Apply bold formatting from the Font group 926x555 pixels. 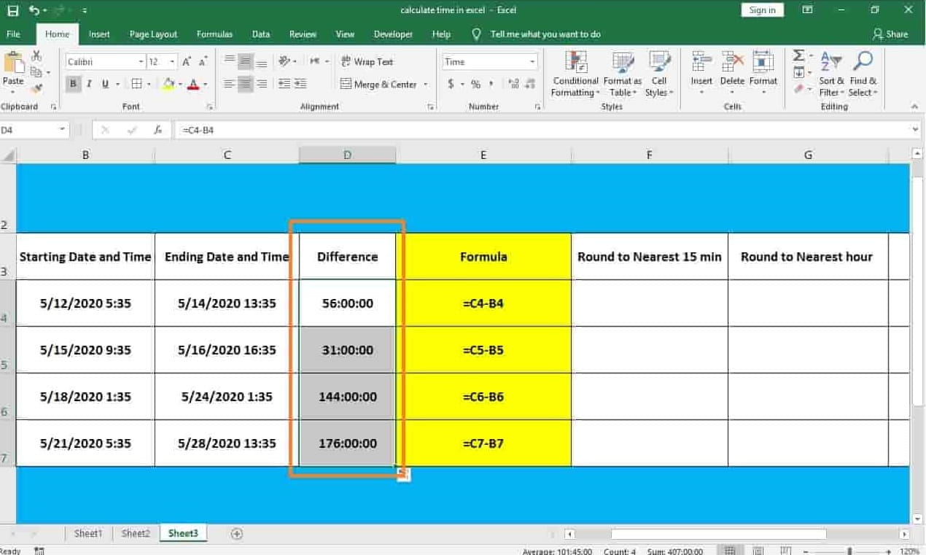(x=72, y=84)
